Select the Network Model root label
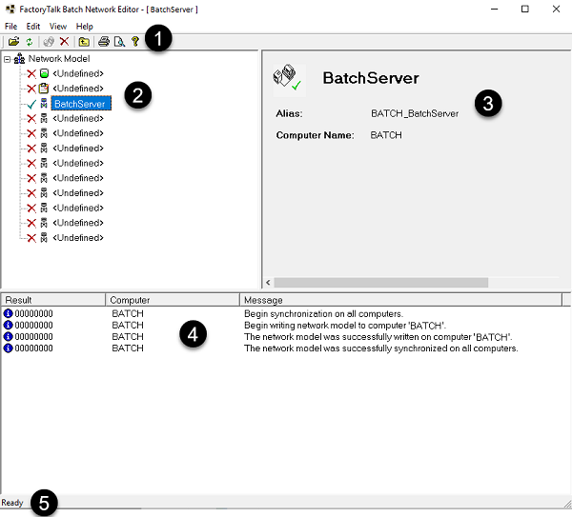The height and width of the screenshot is (517, 572). [x=59, y=59]
